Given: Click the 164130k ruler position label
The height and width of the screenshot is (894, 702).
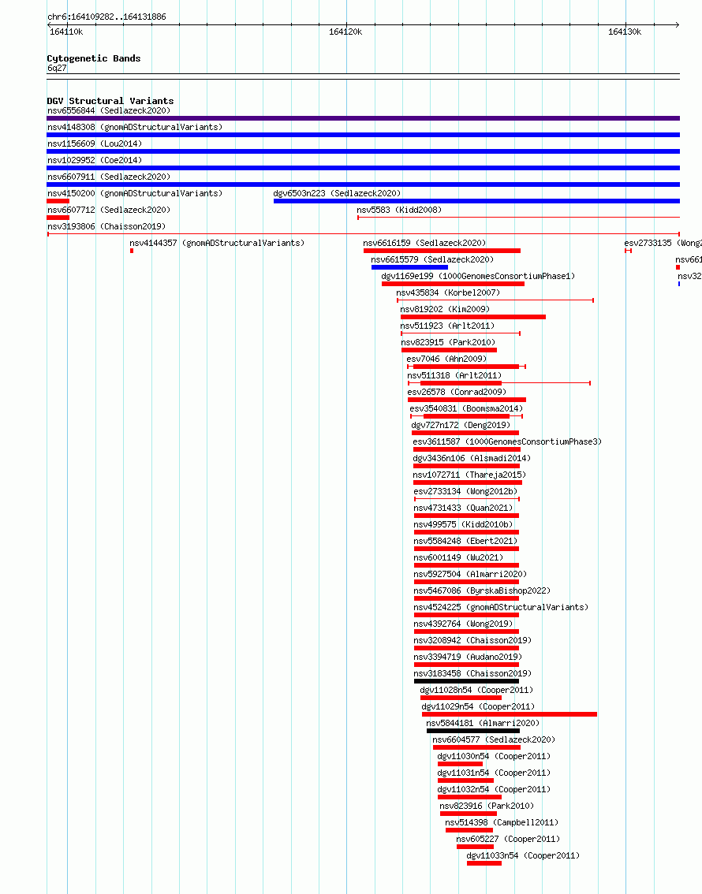Looking at the screenshot, I should (625, 32).
